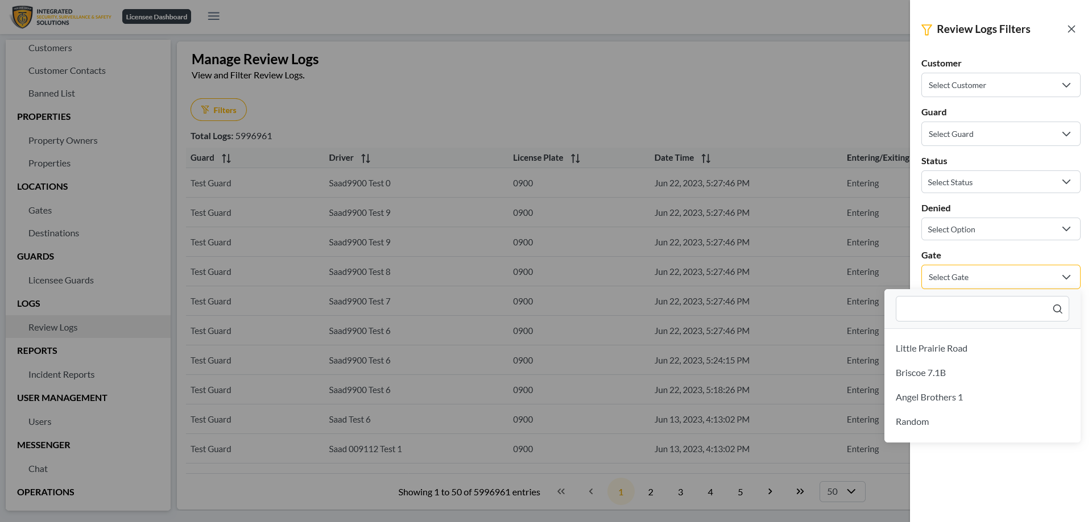
Task: Sort table by Date Time column
Action: pos(706,158)
